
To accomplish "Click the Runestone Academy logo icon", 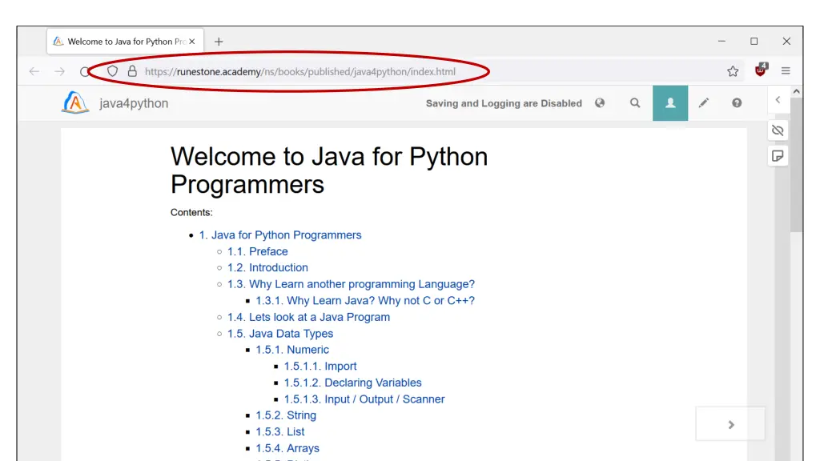I will click(75, 103).
